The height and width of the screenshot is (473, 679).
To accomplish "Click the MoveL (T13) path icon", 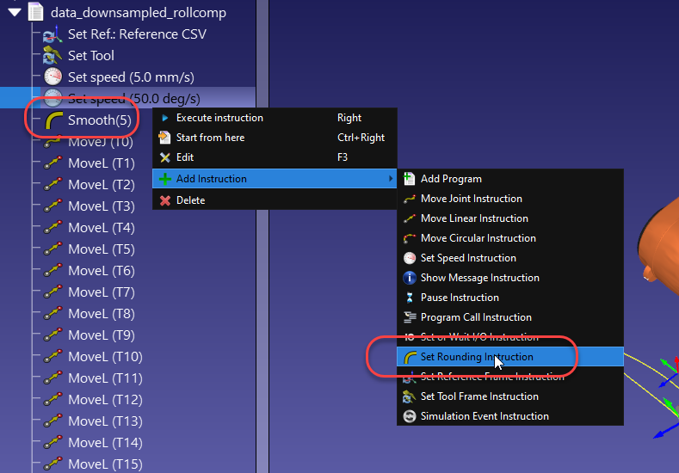I will [52, 421].
